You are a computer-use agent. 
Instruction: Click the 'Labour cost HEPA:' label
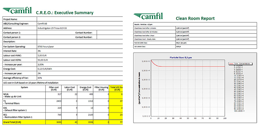click(x=12, y=60)
